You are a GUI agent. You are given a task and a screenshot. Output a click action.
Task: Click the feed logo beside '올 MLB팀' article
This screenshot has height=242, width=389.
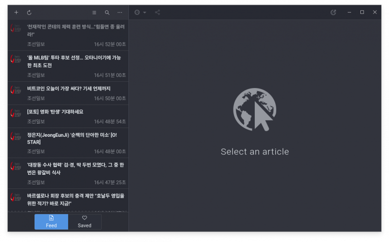16,59
